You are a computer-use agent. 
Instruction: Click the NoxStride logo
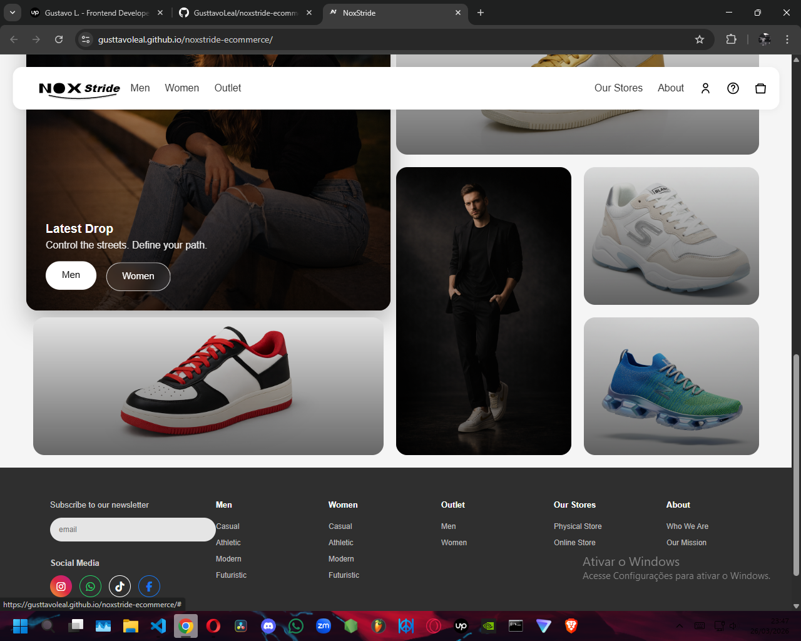pos(79,88)
